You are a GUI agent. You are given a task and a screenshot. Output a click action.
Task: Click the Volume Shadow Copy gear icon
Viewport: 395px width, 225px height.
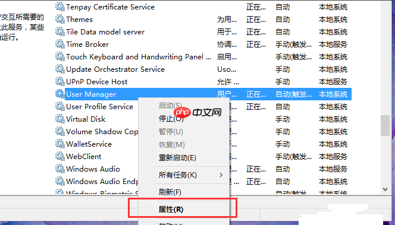point(60,131)
